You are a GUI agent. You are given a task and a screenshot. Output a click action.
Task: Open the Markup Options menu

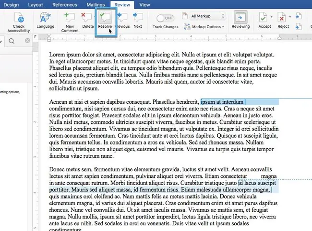point(204,27)
